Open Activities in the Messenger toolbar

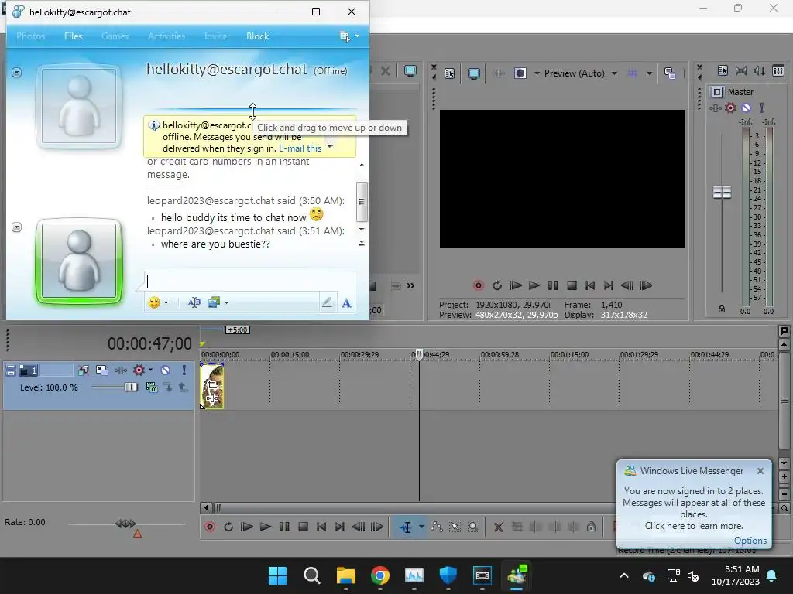point(166,36)
